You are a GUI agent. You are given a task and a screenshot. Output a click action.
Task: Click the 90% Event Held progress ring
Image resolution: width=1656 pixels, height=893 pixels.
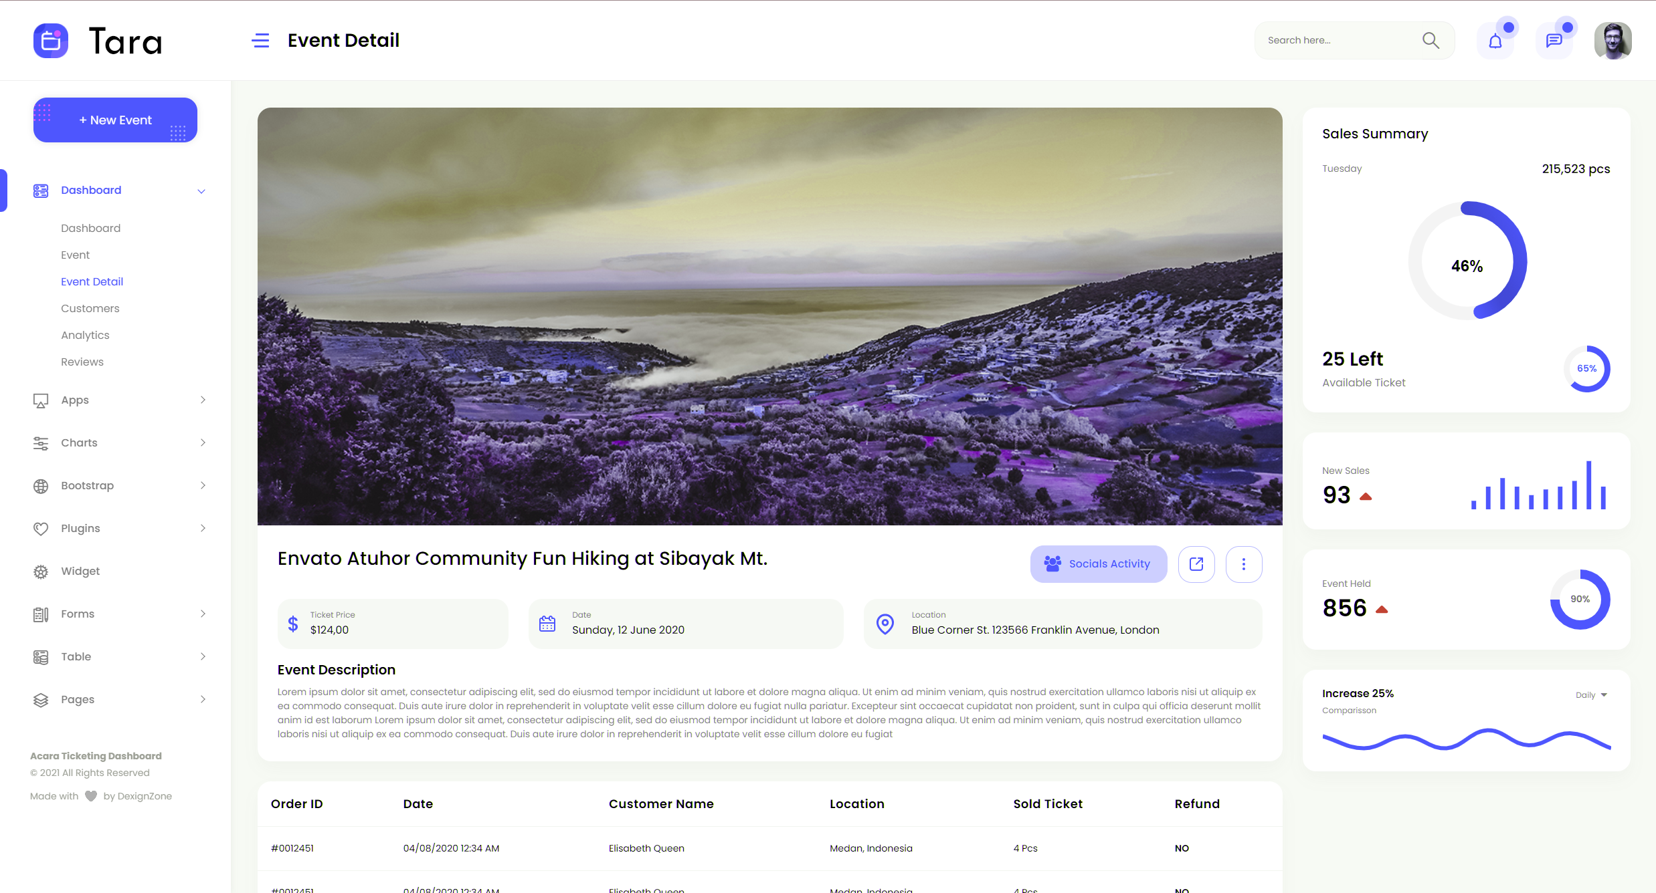coord(1580,600)
